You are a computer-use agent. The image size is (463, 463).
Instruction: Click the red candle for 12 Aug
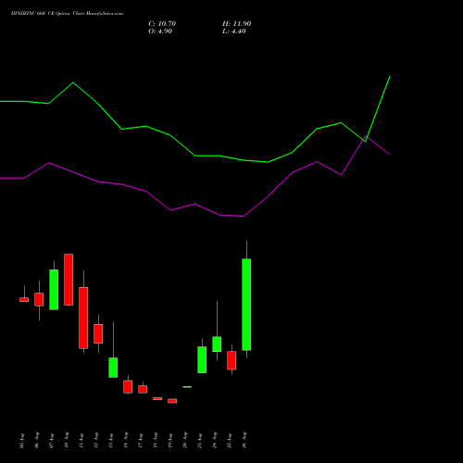(x=98, y=333)
